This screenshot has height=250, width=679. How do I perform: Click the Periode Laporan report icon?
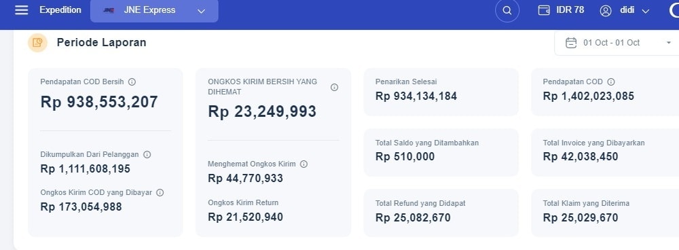coord(37,43)
